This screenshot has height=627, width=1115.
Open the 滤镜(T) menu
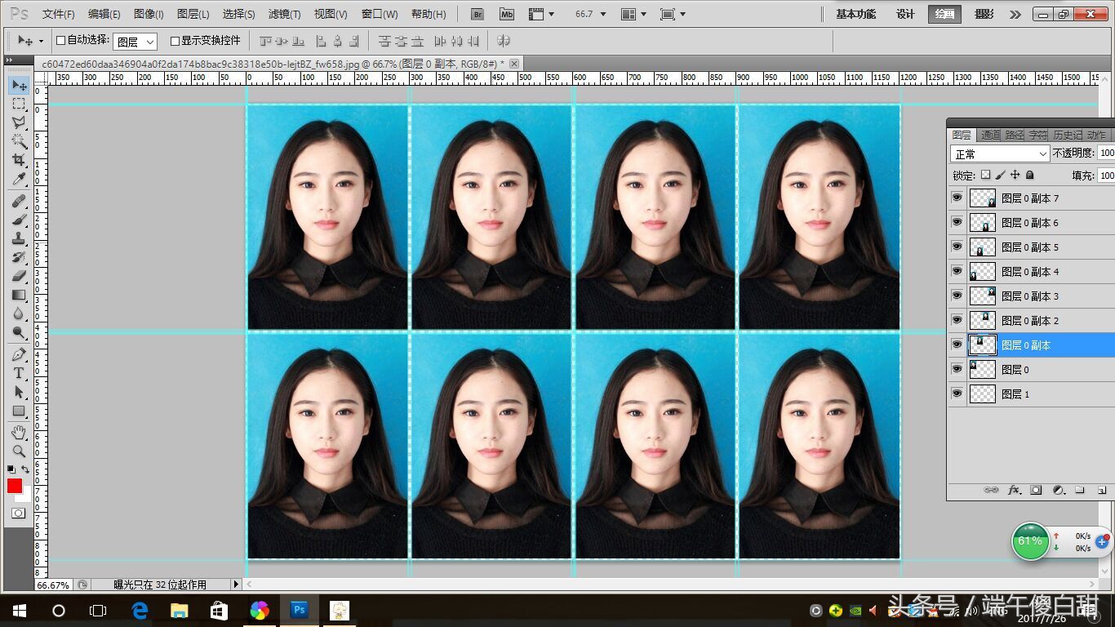click(x=284, y=14)
